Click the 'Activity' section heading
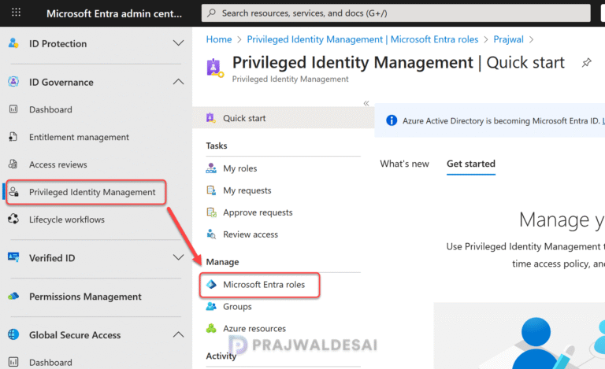The height and width of the screenshot is (369, 605). pyautogui.click(x=221, y=356)
